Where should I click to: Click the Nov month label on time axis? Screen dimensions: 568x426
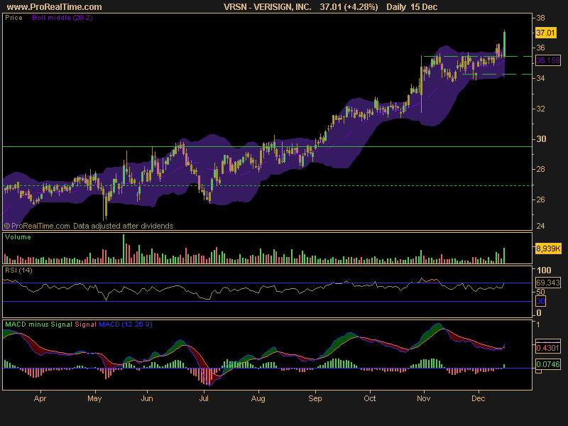click(x=423, y=398)
